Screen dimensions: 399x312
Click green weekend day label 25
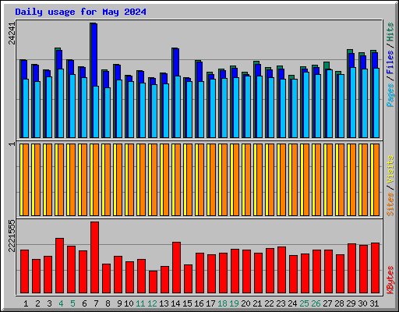304,303
